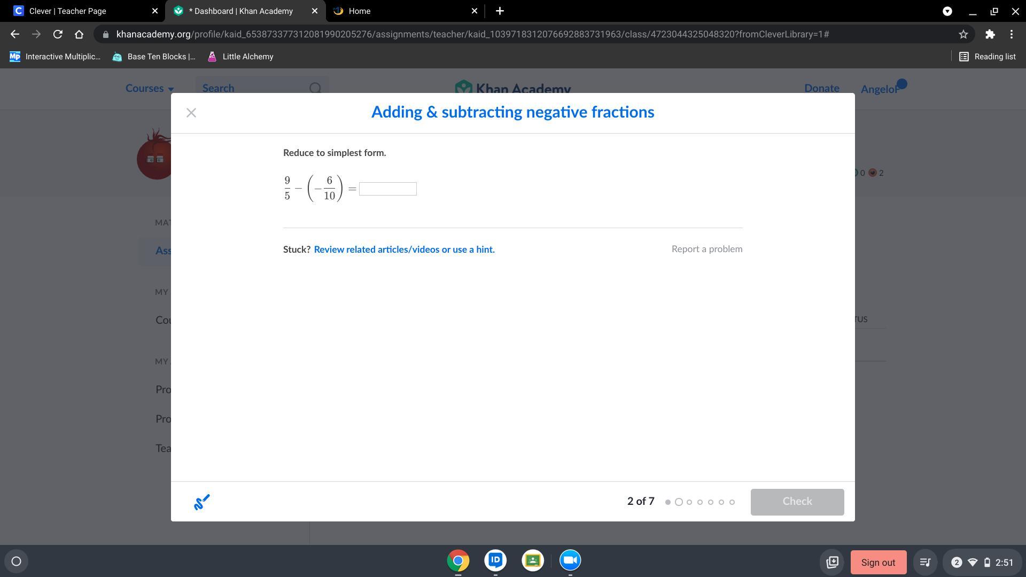This screenshot has width=1026, height=577.
Task: Open the scratchpad pencil tool
Action: pos(201,502)
